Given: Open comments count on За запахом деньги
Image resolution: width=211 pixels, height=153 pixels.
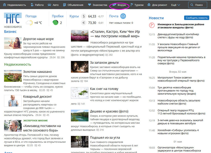Looking at the screenshot, I should [x=84, y=81].
